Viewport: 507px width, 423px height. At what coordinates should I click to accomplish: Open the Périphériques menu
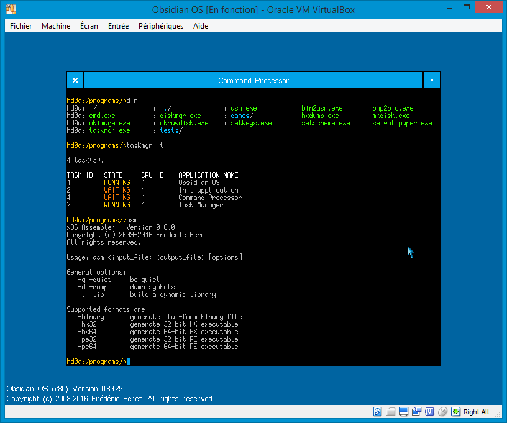pos(161,26)
